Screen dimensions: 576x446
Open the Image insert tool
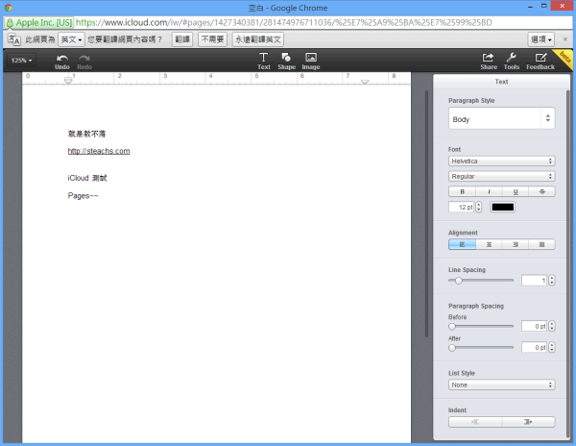click(x=311, y=61)
